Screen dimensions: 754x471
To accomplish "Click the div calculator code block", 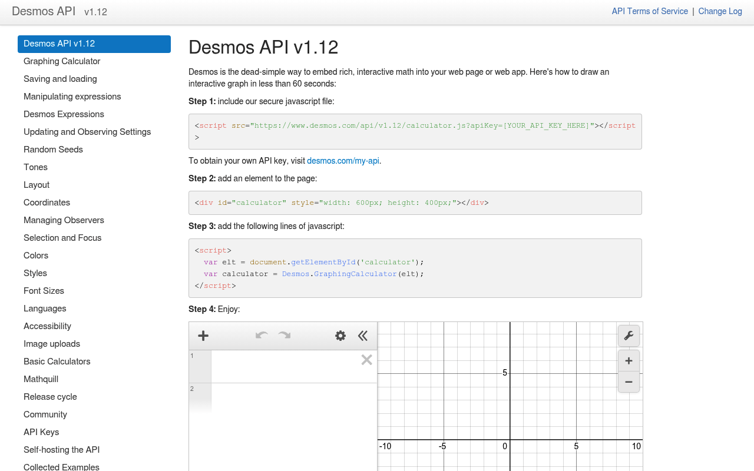I will coord(415,203).
